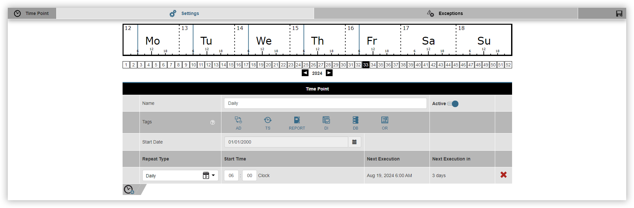Delete the Daily time entry
The image size is (634, 208).
[x=503, y=175]
